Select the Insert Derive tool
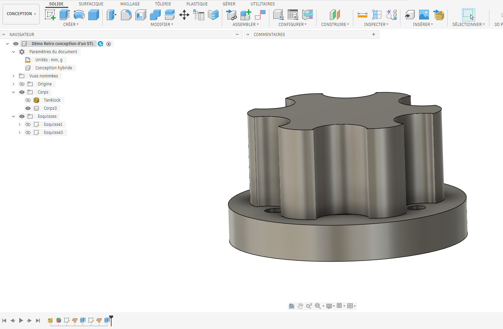503x329 pixels. click(x=410, y=15)
